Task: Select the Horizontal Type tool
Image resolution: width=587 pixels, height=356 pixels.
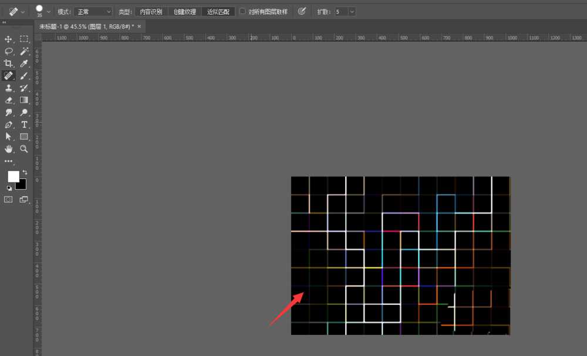Action: (x=24, y=125)
